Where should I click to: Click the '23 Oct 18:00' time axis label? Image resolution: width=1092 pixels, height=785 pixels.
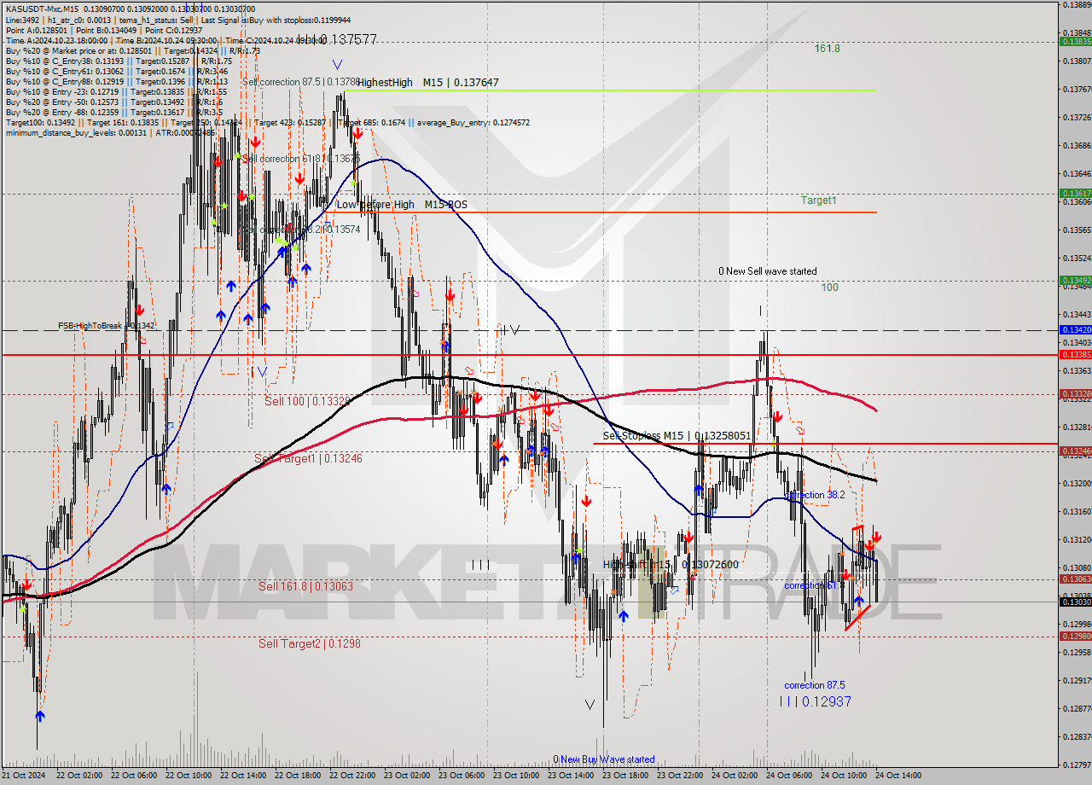(x=625, y=776)
